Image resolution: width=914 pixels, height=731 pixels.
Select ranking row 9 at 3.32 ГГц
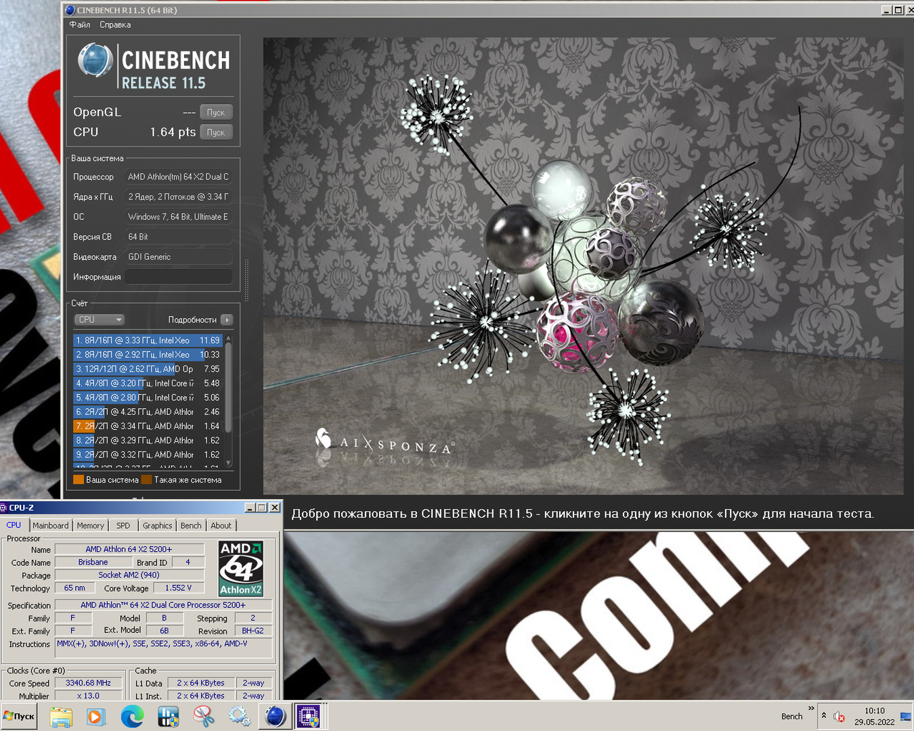point(148,455)
